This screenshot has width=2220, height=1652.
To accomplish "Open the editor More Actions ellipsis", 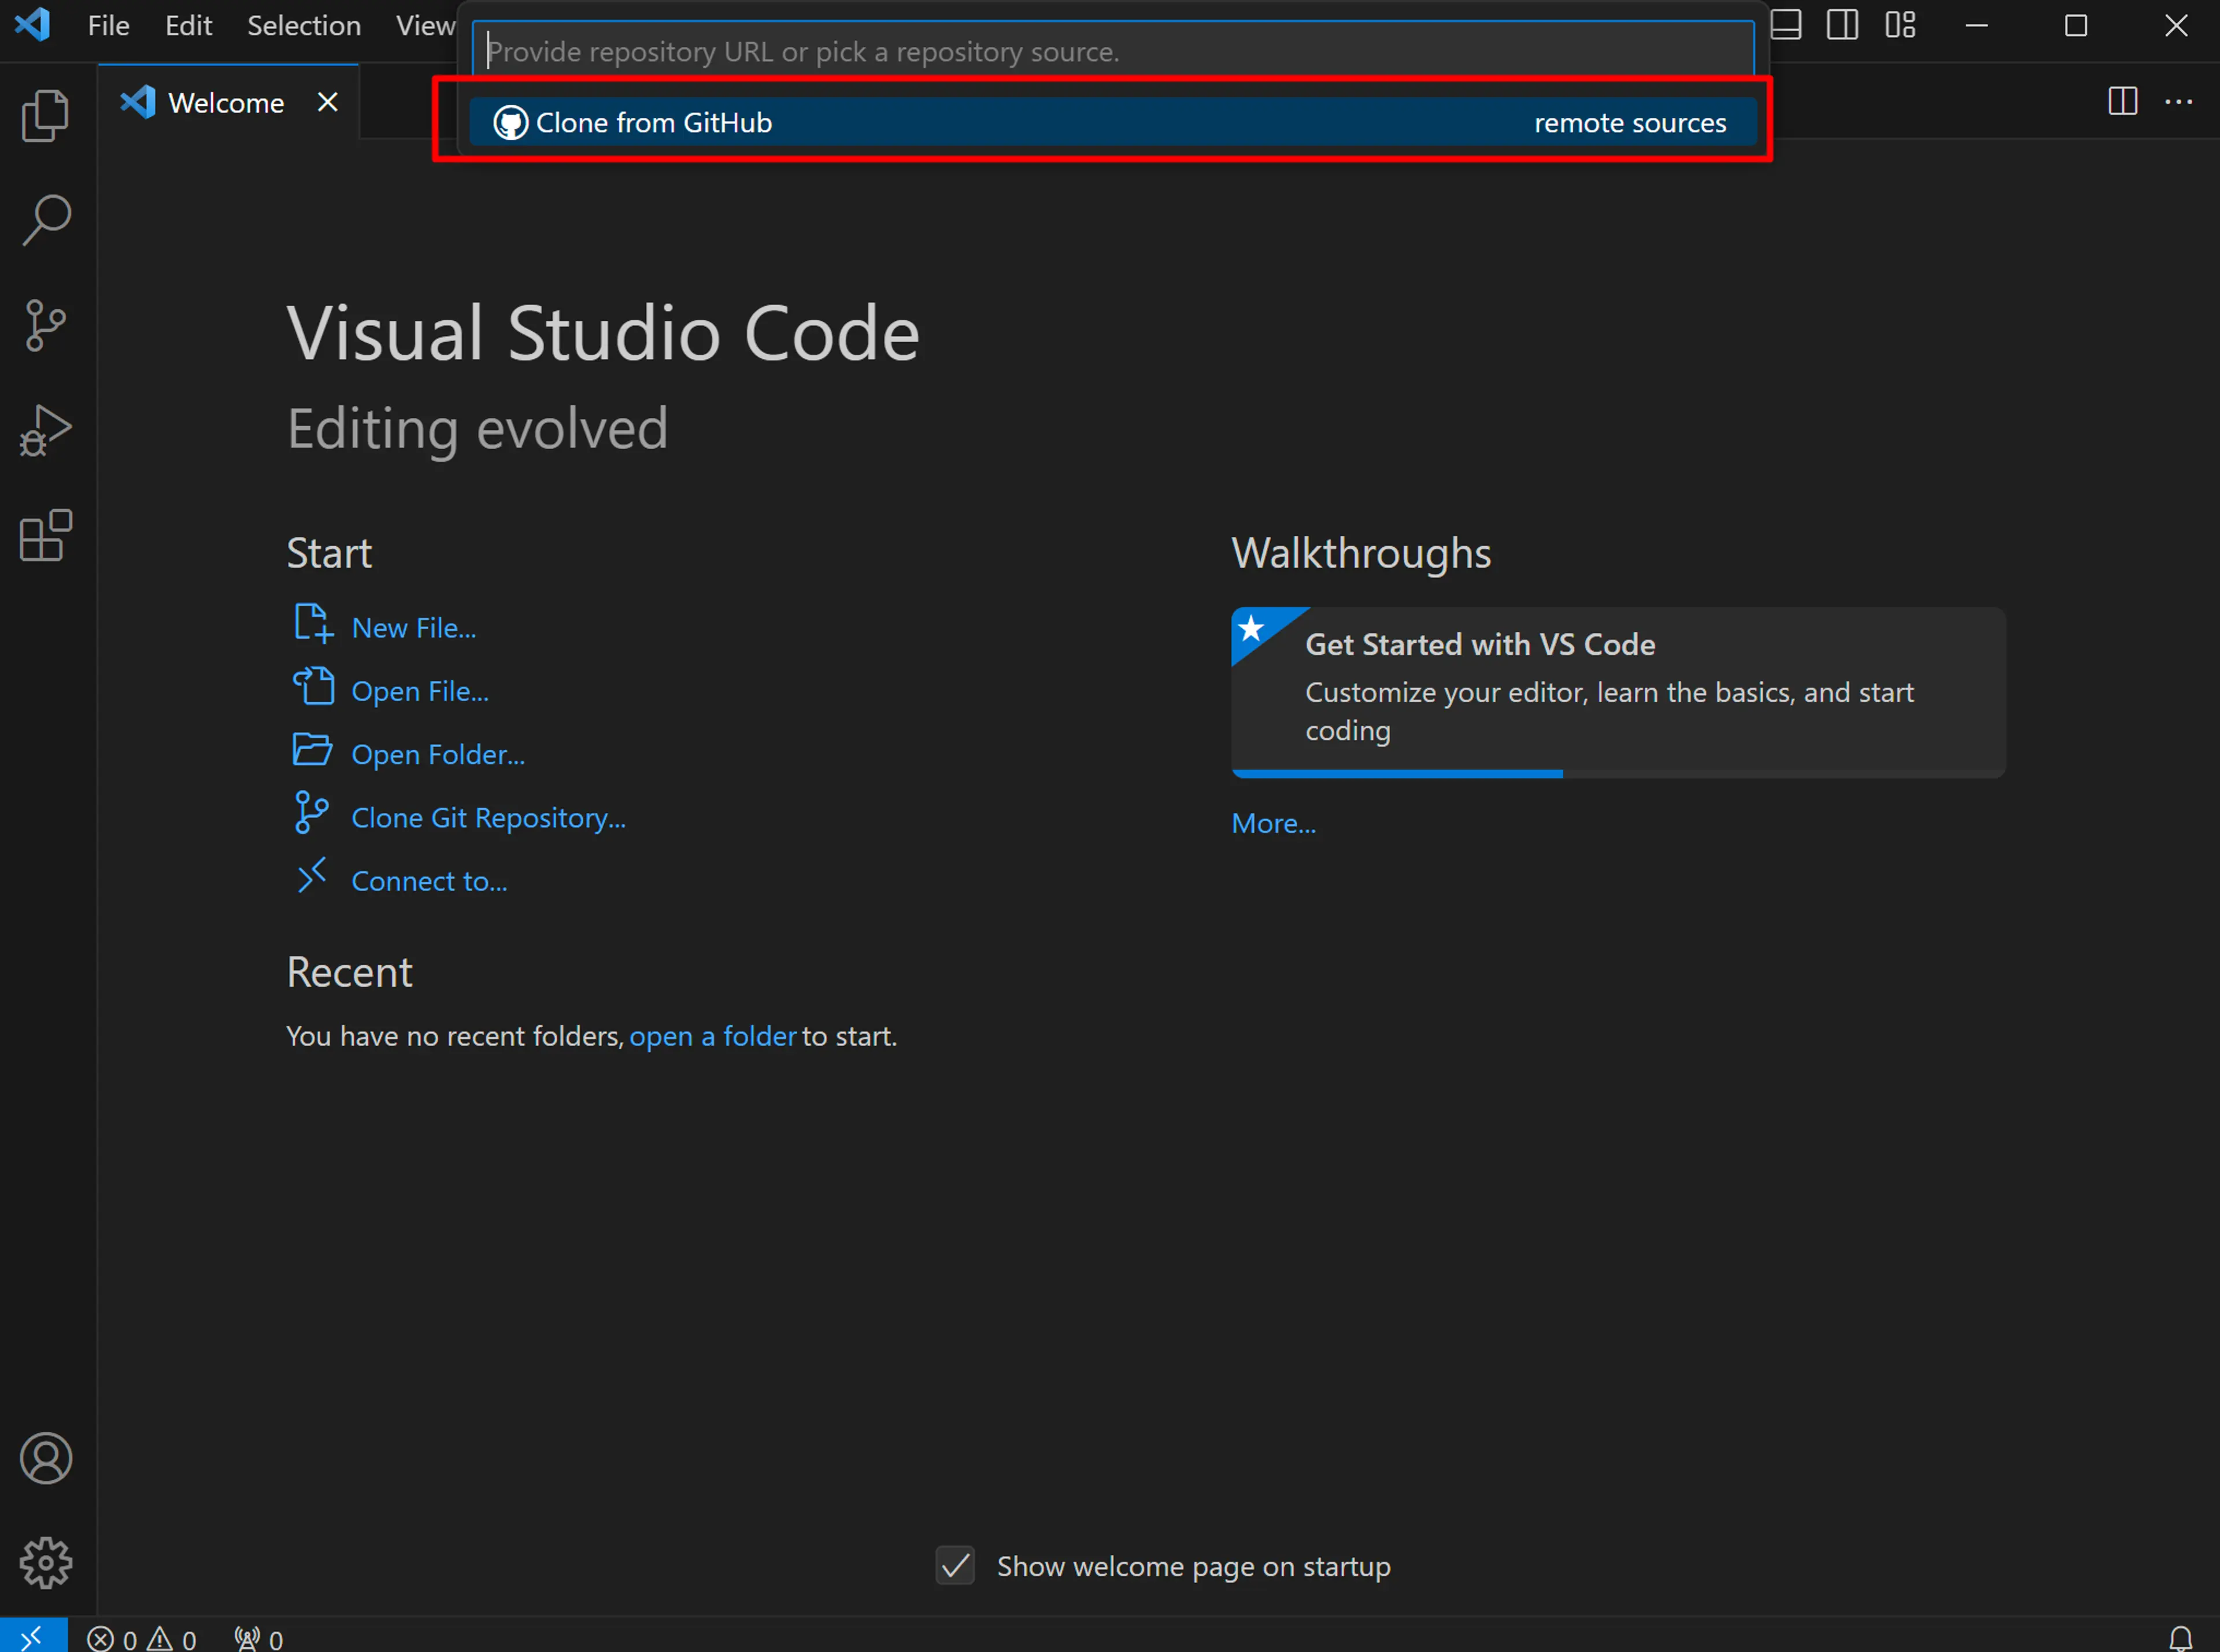I will (x=2178, y=101).
